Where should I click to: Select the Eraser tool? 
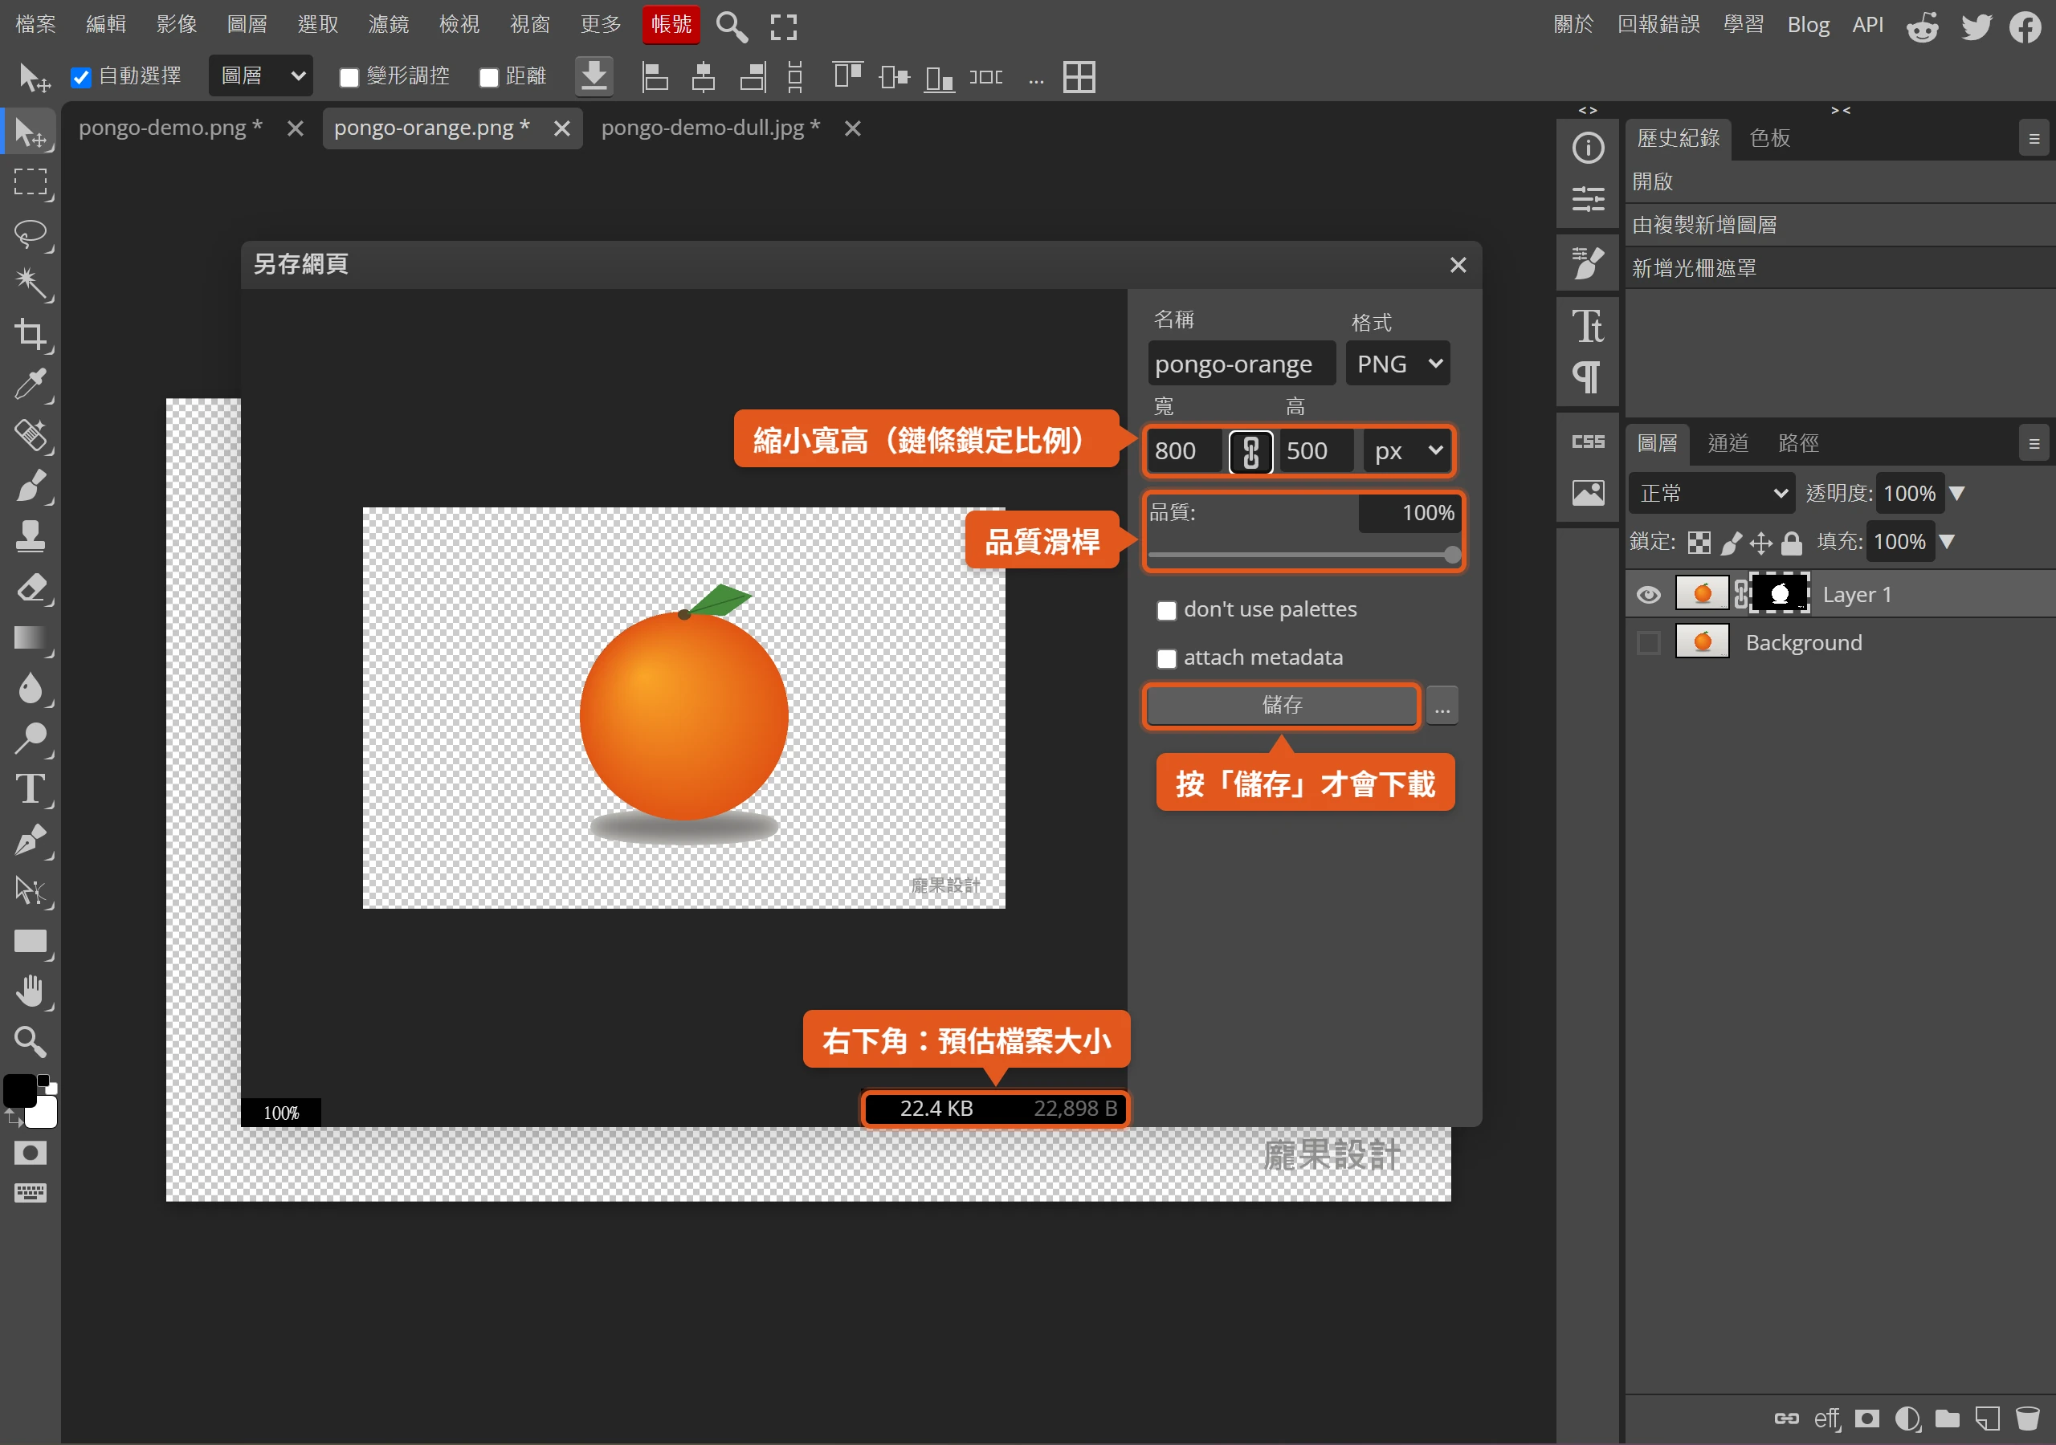(x=31, y=588)
